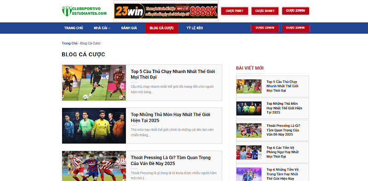The image size is (368, 181).
Task: Click the CƯỢC SHBET header button
Action: (265, 11)
